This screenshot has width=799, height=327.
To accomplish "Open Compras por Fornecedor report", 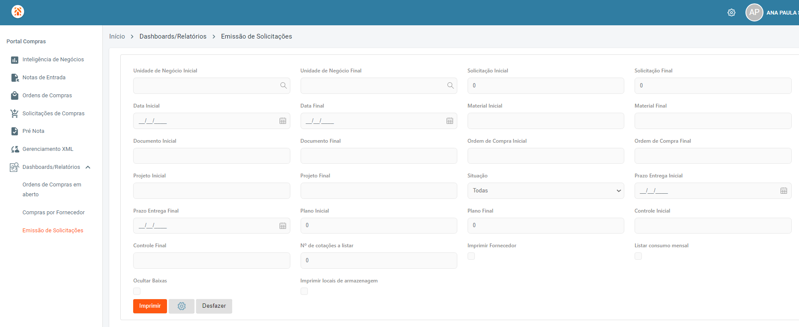I will coord(54,213).
